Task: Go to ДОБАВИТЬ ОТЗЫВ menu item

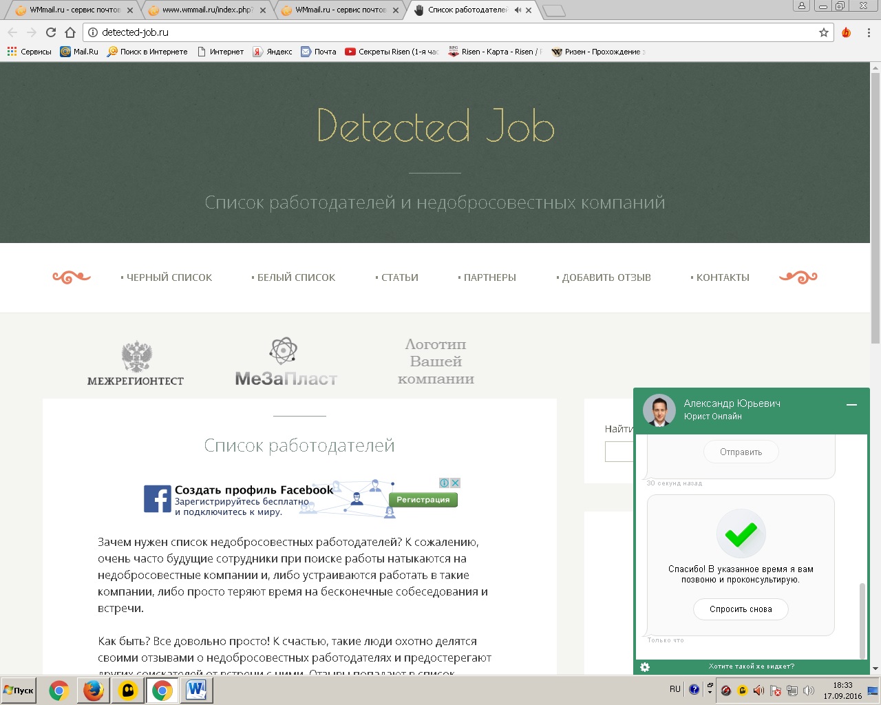Action: tap(604, 277)
